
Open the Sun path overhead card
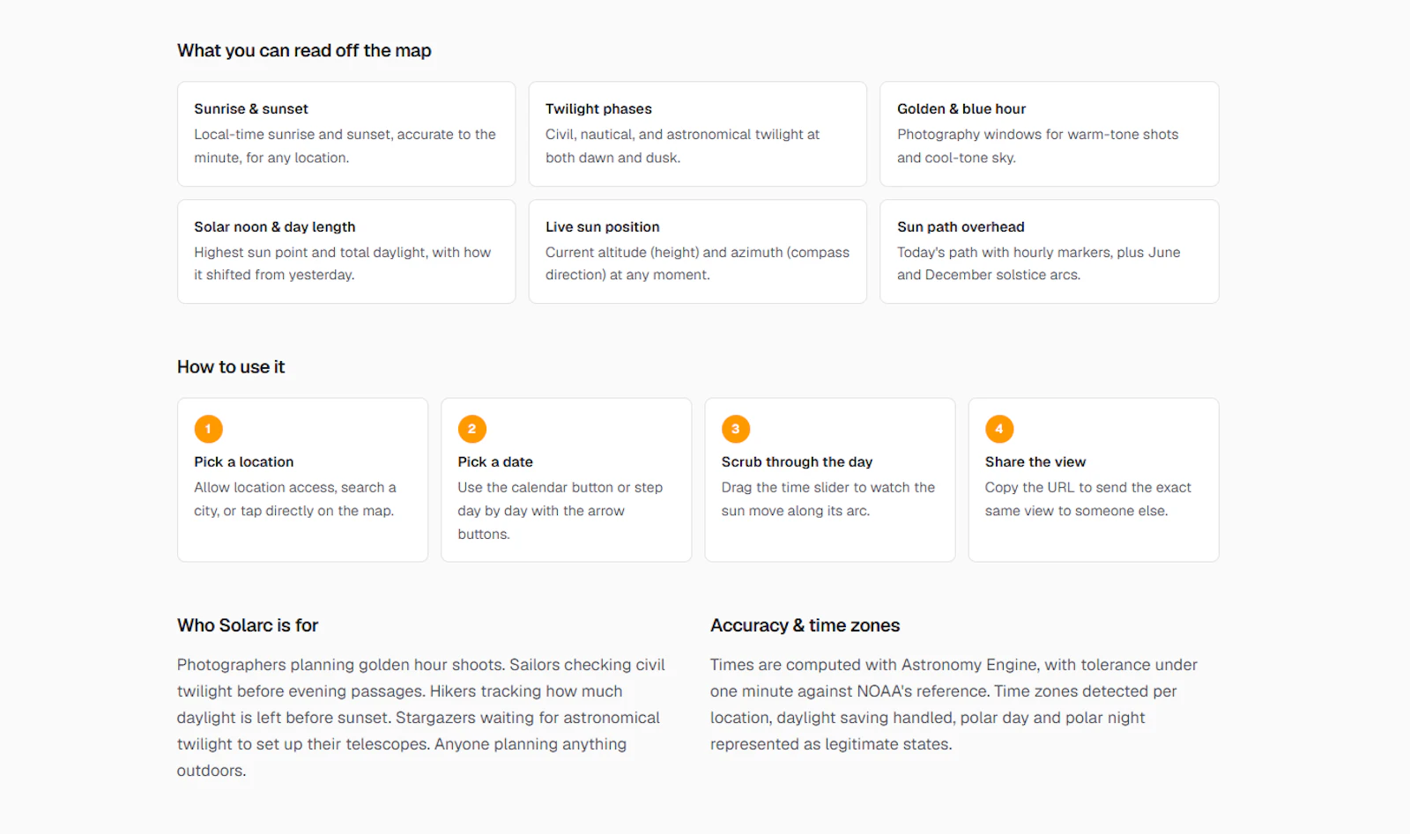tap(1049, 252)
